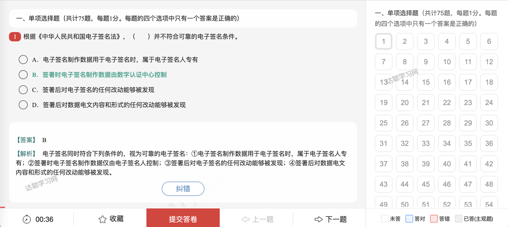Select radio option A 属于电子签名人专有
Image resolution: width=508 pixels, height=227 pixels.
(23, 59)
